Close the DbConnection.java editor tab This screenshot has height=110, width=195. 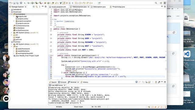pyautogui.click(x=88, y=7)
